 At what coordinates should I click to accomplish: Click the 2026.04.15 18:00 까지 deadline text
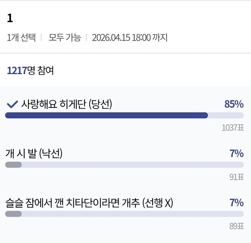129,37
